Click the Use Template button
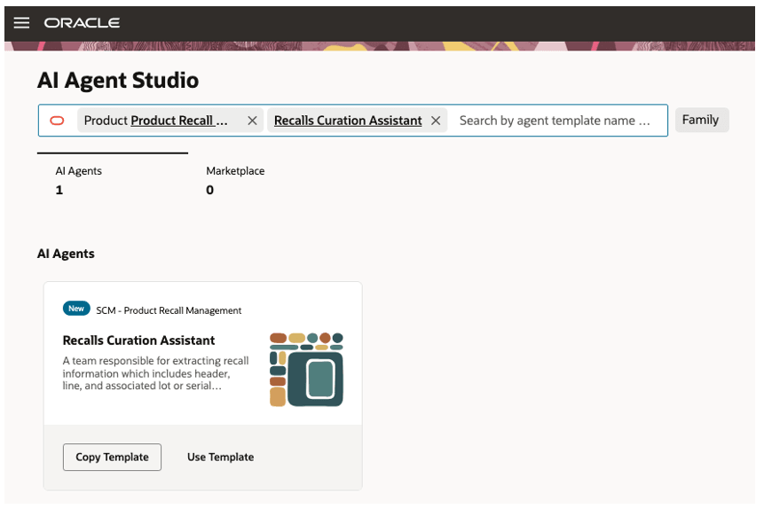 click(x=221, y=457)
